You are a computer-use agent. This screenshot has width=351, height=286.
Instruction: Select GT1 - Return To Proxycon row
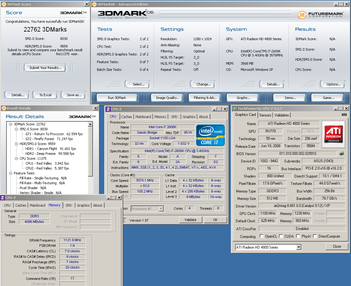54,134
